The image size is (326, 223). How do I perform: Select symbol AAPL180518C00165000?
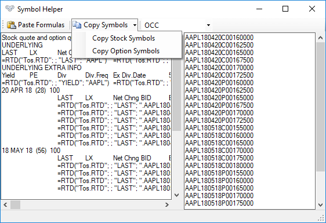(x=219, y=143)
